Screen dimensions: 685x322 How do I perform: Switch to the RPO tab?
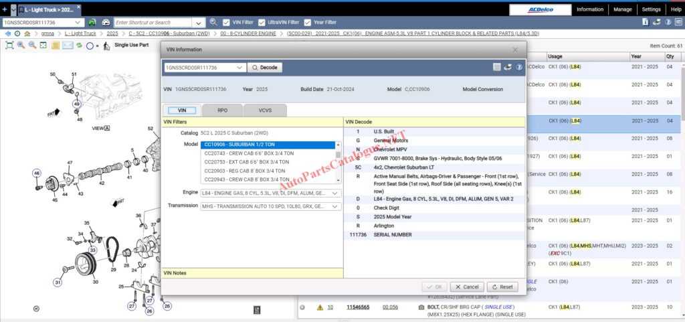point(222,110)
